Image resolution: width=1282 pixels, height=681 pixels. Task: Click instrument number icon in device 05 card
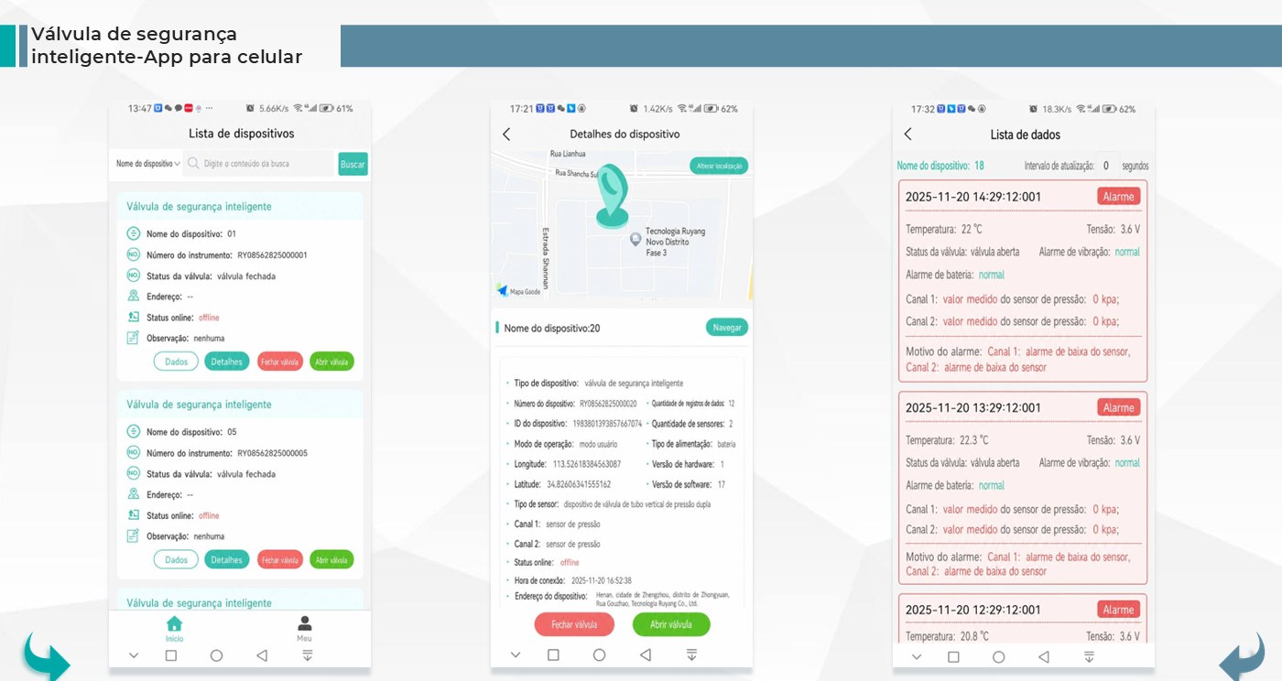point(133,452)
